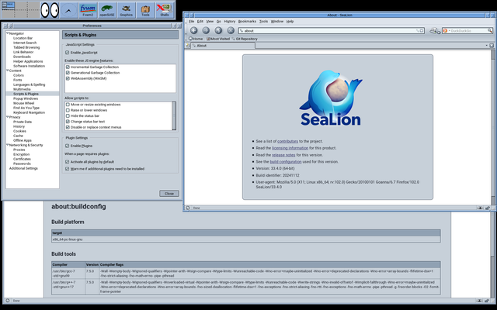Reload the page with the Reload button
The height and width of the screenshot is (310, 497).
click(x=218, y=30)
